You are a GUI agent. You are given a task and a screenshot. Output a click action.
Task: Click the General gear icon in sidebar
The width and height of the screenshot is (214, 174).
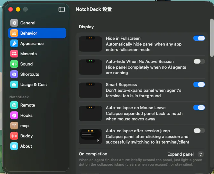14,23
